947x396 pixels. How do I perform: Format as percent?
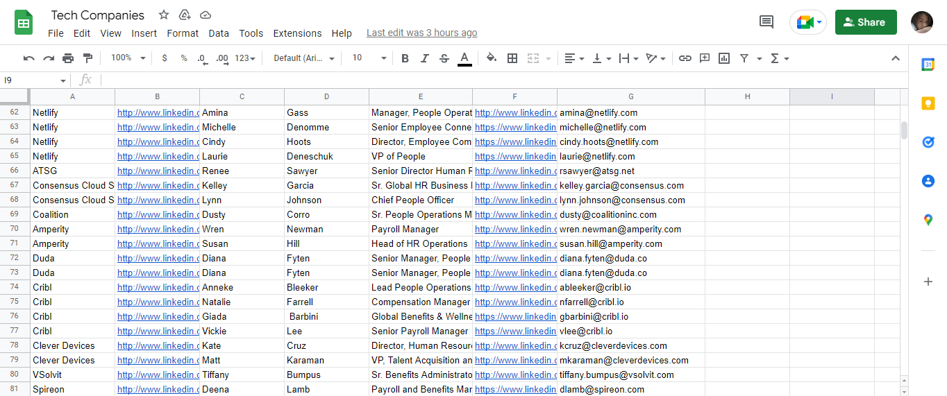click(184, 58)
